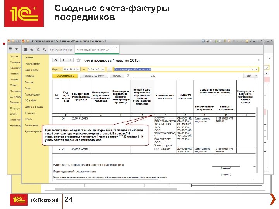This screenshot has width=279, height=209.
Task: Open Favorites star in front window toolbar
Action: coord(32,50)
